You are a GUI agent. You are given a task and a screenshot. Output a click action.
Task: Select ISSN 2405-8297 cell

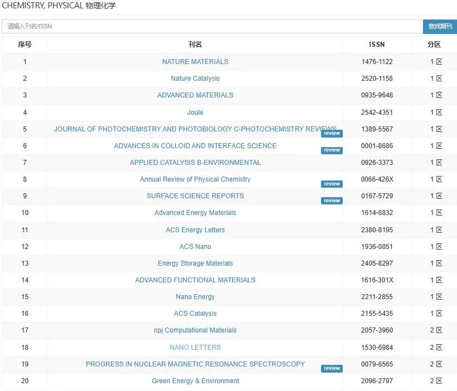click(377, 263)
